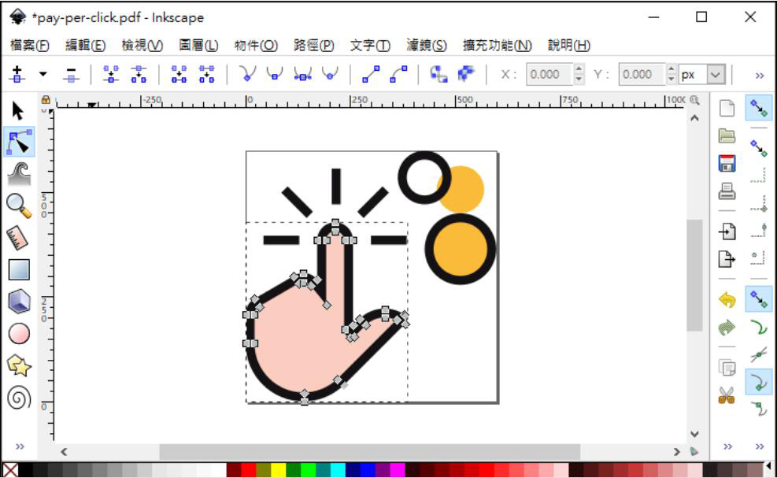Select the Node editing tool

pos(20,140)
